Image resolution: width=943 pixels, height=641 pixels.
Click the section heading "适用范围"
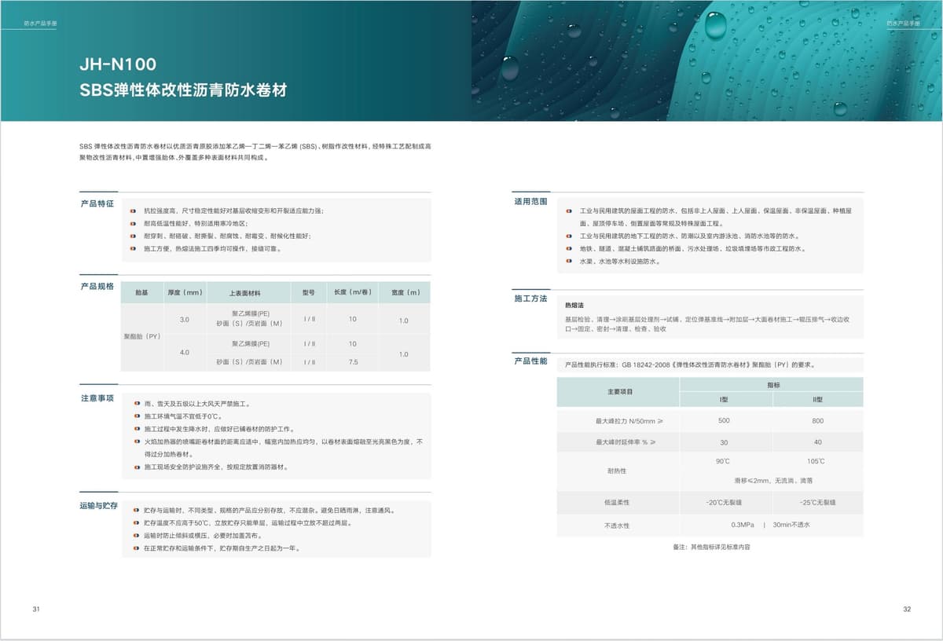(x=530, y=202)
